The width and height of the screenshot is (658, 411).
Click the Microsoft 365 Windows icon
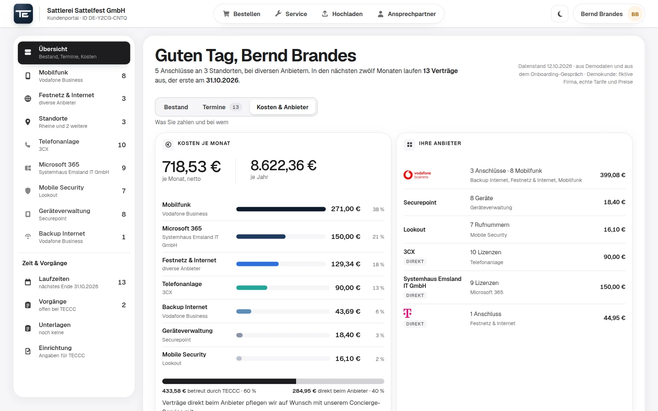(x=28, y=168)
